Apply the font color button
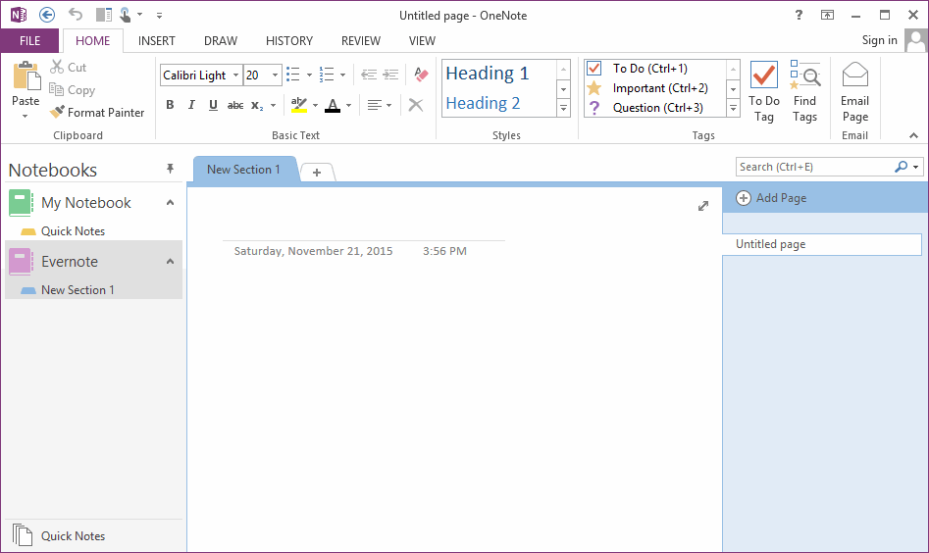Screen dimensions: 929x553 [x=333, y=105]
